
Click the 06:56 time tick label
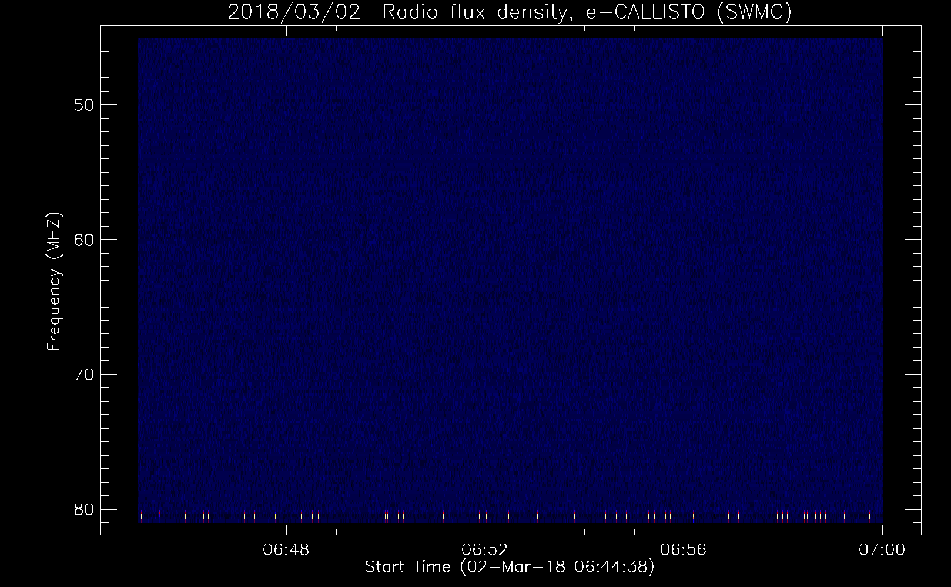684,551
